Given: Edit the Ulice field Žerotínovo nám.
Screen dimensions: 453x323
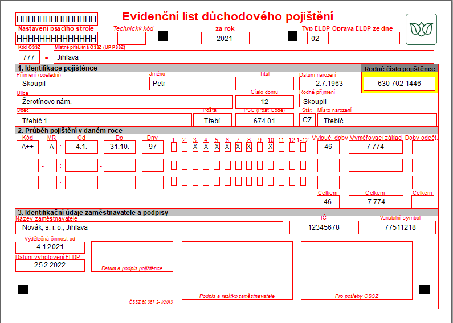Looking at the screenshot, I should (125, 102).
